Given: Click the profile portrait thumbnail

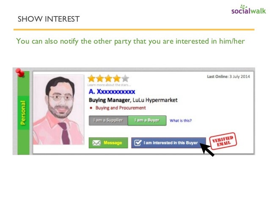Looking at the screenshot, I should point(58,110).
